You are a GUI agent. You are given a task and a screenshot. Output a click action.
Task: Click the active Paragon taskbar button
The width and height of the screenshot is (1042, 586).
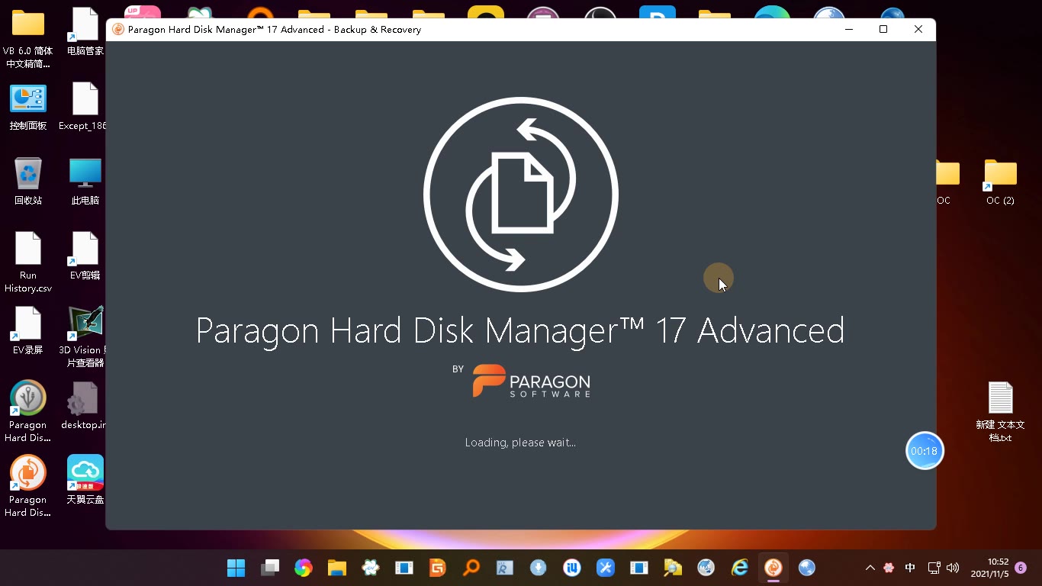[773, 568]
